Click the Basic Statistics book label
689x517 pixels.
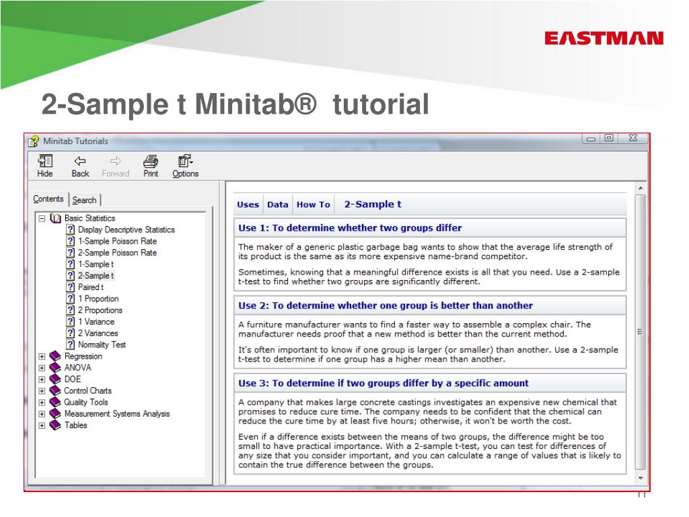coord(89,218)
